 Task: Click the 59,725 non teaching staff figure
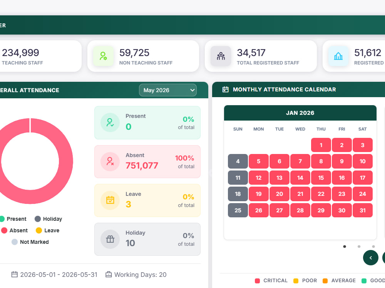(134, 53)
